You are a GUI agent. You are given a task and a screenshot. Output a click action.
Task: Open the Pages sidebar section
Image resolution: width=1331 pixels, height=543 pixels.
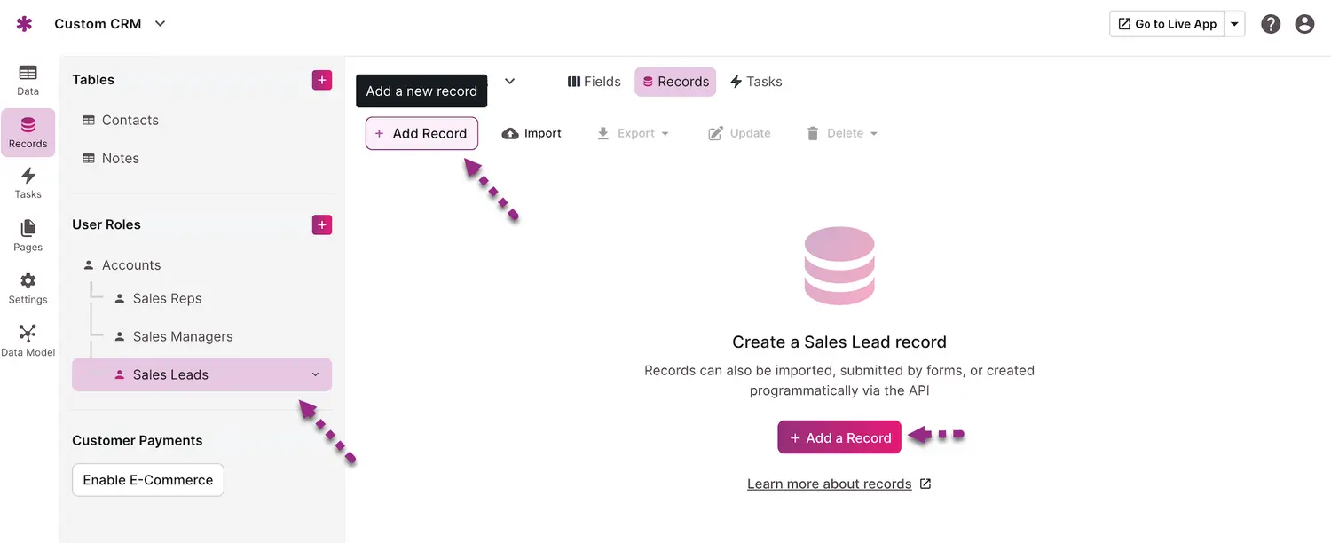(x=28, y=235)
